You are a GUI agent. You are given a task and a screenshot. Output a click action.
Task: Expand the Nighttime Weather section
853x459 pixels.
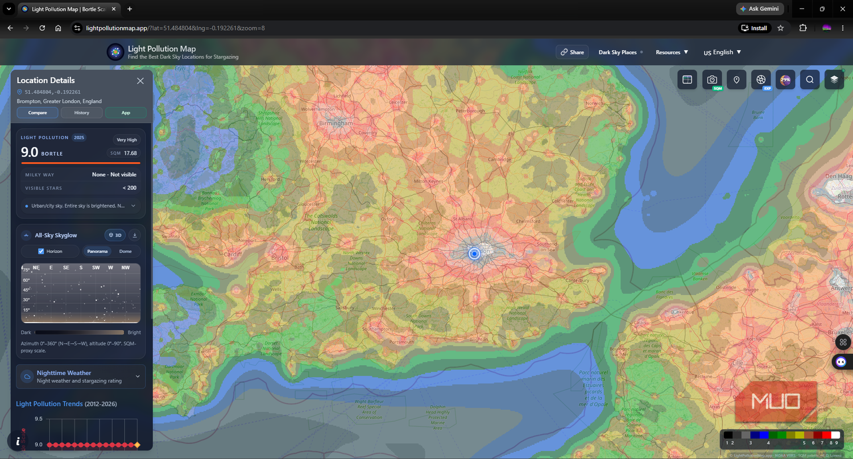tap(81, 377)
